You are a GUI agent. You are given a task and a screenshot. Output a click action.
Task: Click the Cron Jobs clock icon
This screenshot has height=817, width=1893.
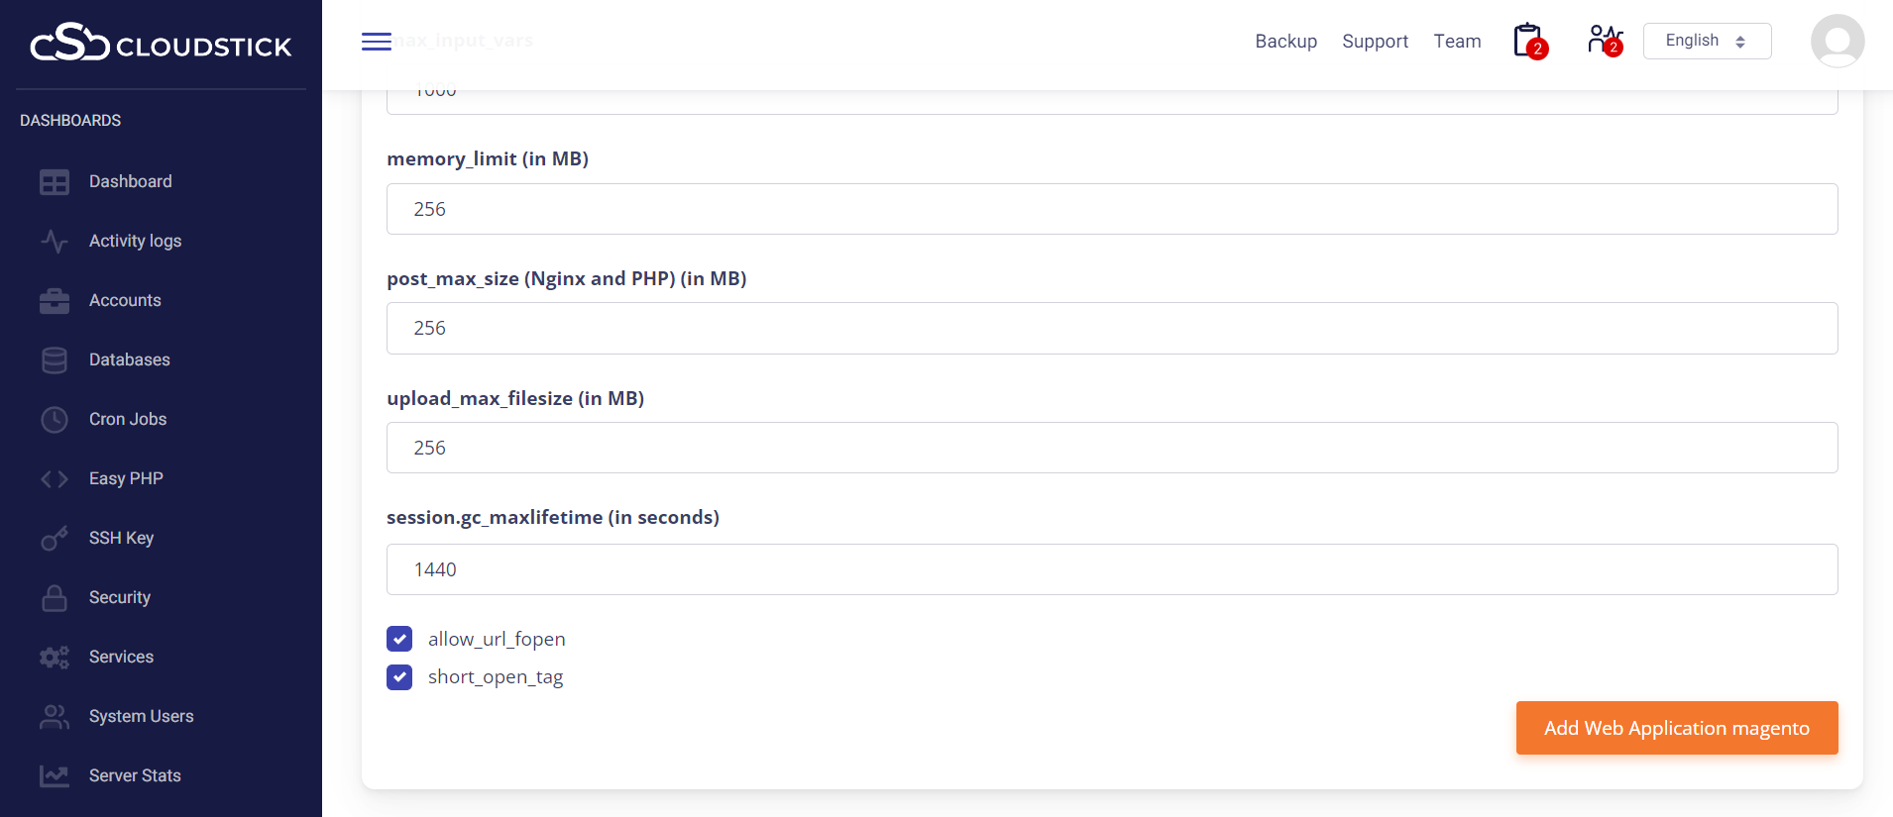click(x=55, y=420)
